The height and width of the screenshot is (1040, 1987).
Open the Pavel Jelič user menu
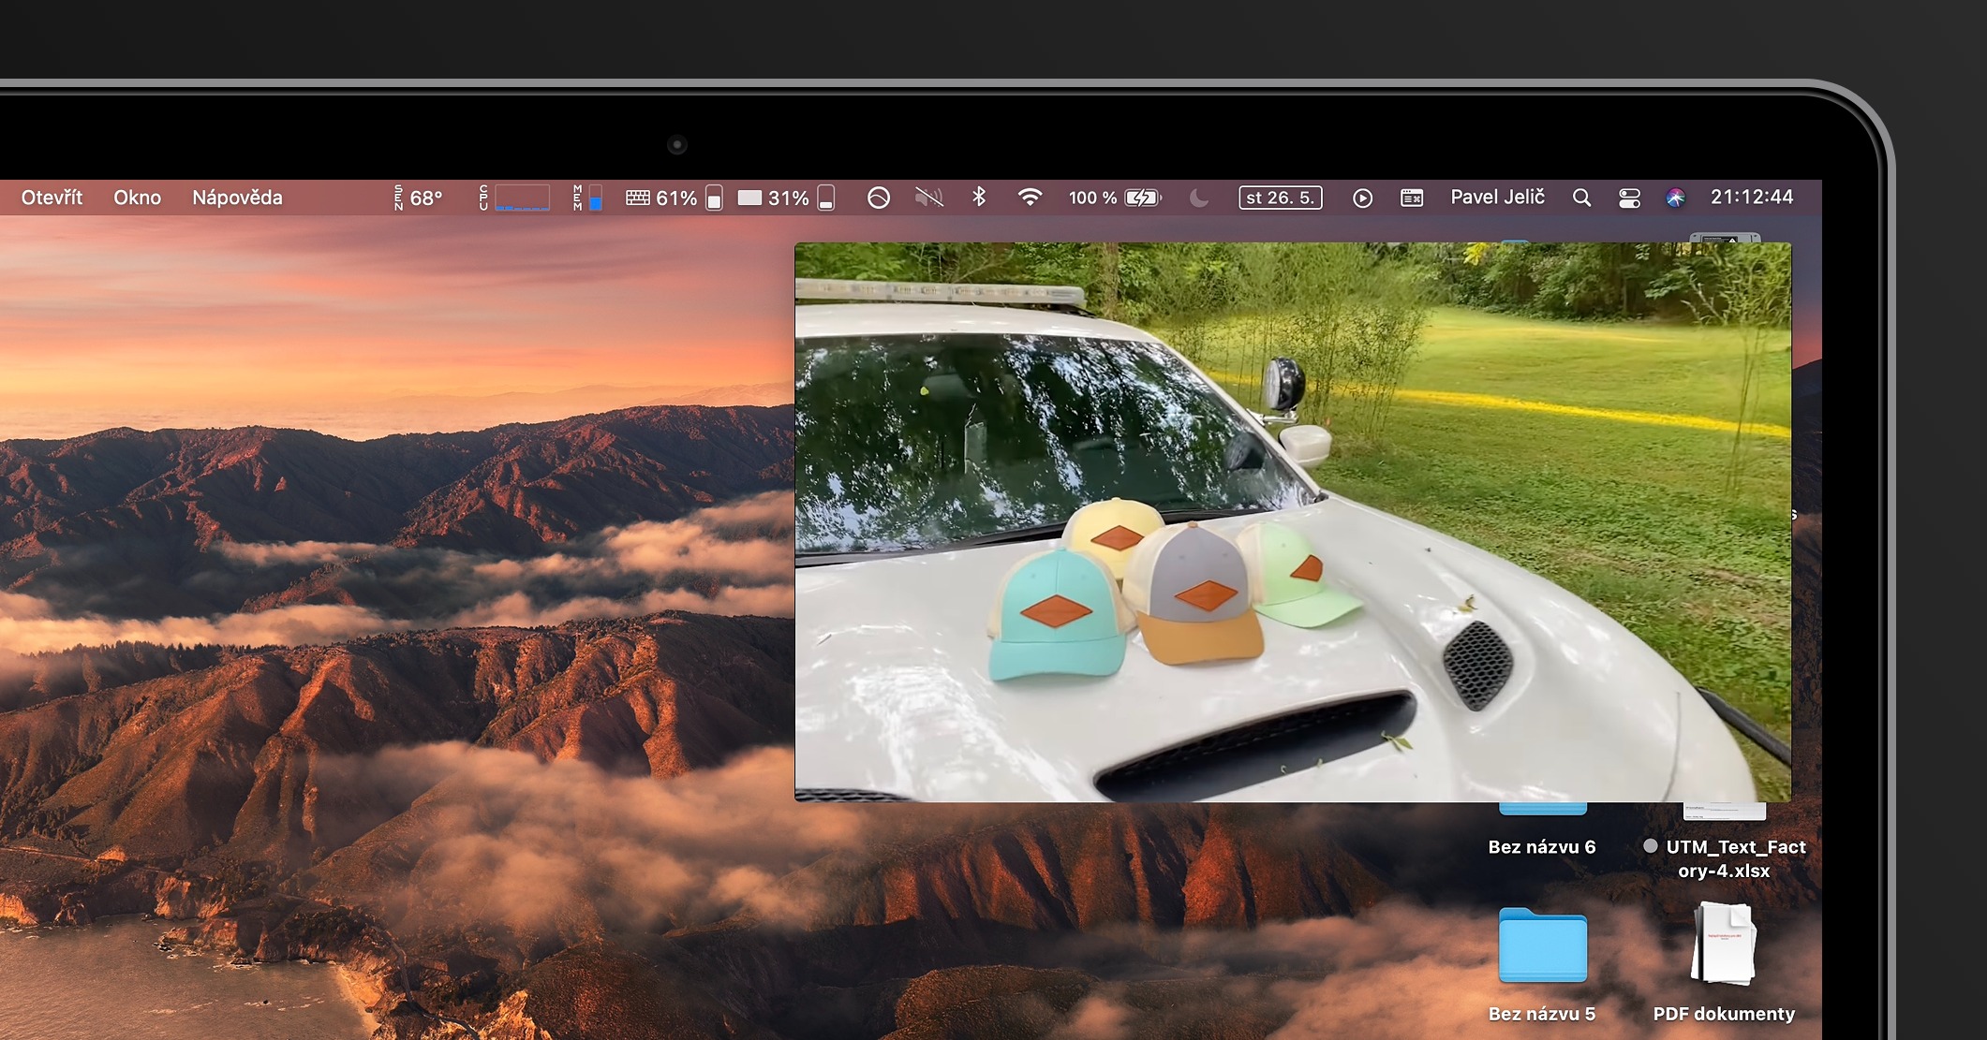(1497, 198)
